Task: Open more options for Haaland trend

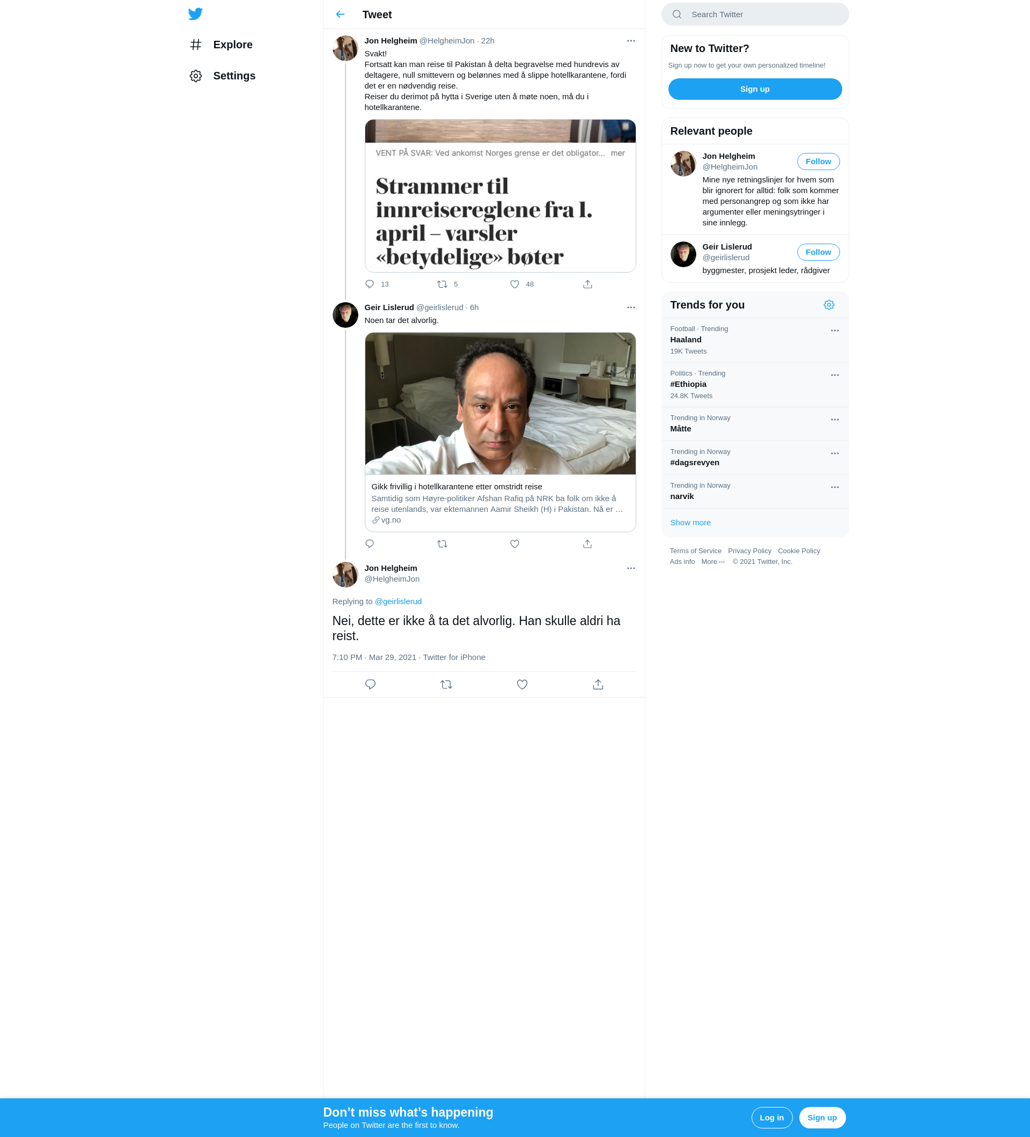Action: pyautogui.click(x=835, y=331)
